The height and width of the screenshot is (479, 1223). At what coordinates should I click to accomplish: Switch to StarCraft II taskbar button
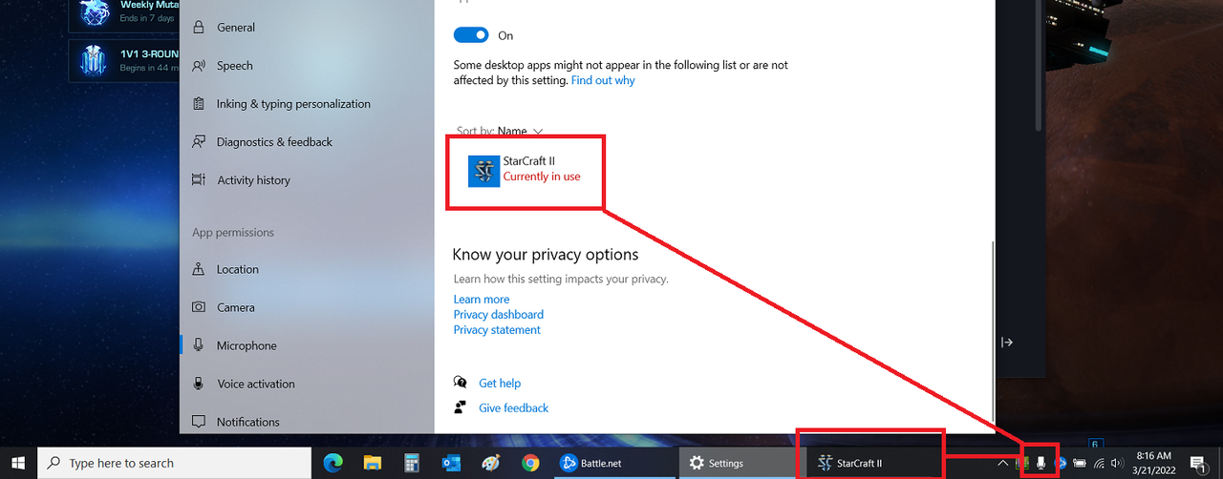tap(868, 463)
